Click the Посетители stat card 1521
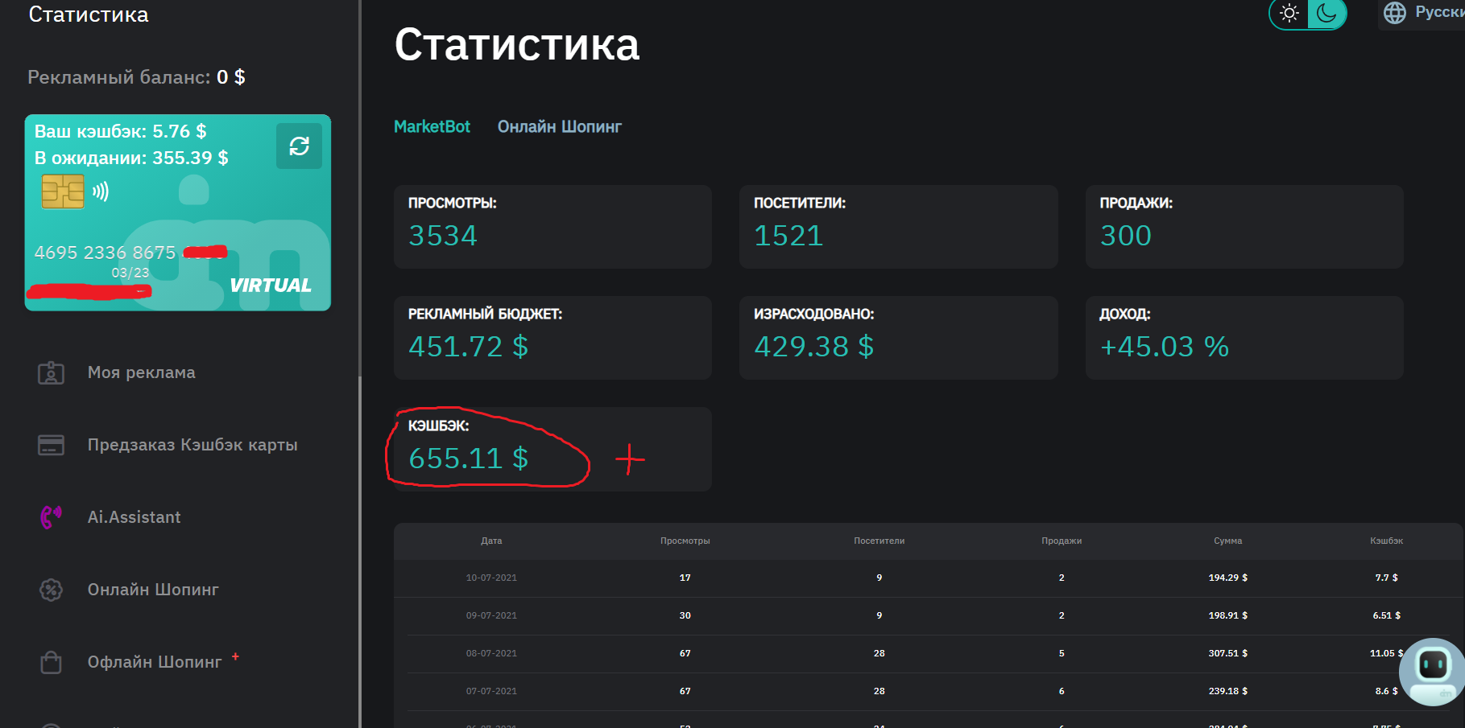The image size is (1465, 728). (x=898, y=227)
